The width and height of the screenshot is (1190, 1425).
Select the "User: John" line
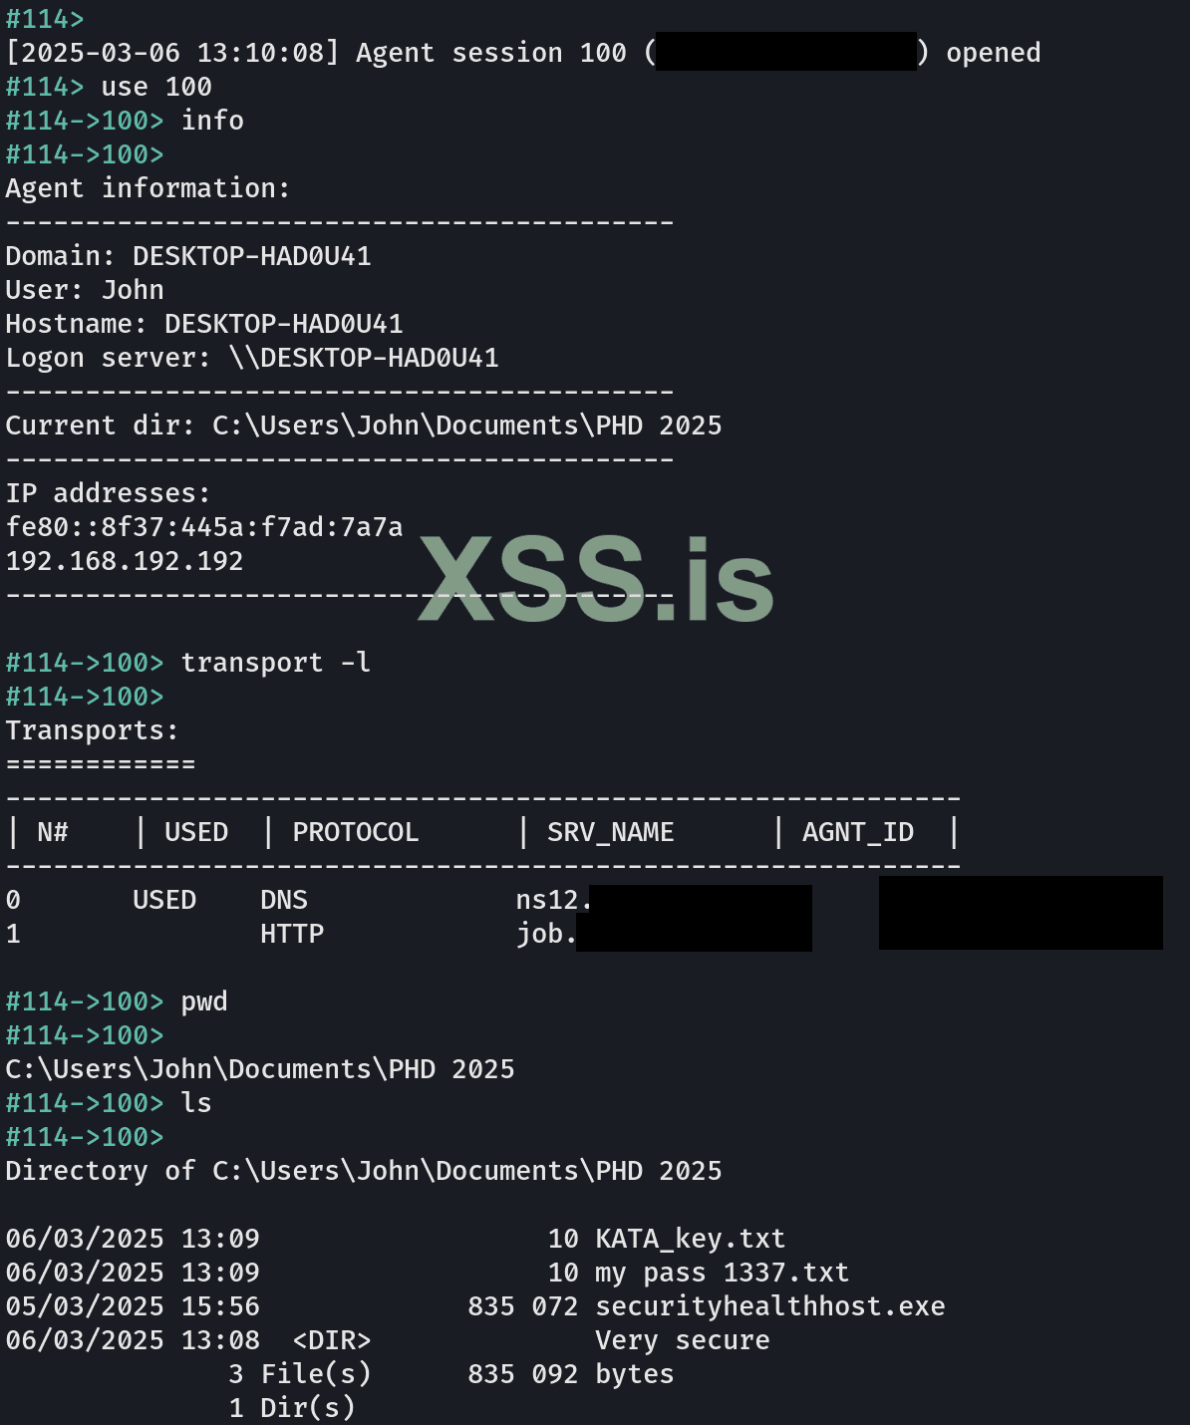click(x=85, y=290)
